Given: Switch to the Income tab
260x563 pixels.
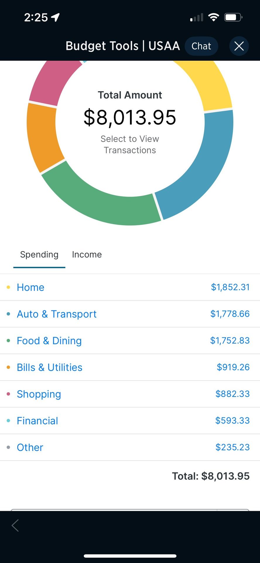Looking at the screenshot, I should tap(87, 255).
